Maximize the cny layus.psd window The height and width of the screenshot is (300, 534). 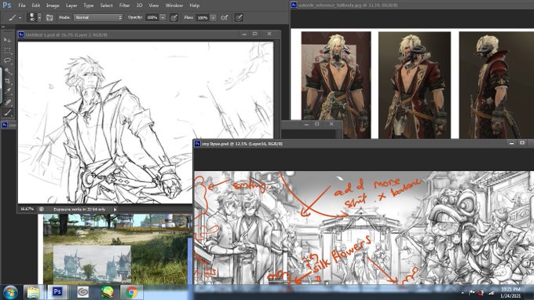click(x=522, y=144)
